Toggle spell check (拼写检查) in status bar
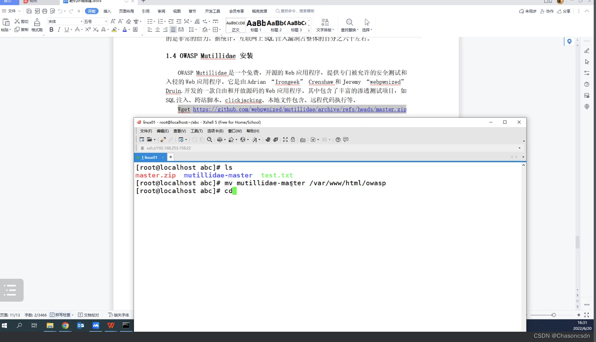The height and width of the screenshot is (342, 596). coord(62,315)
